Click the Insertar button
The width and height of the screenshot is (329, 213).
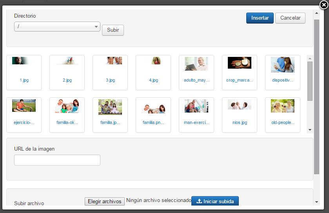pyautogui.click(x=260, y=18)
